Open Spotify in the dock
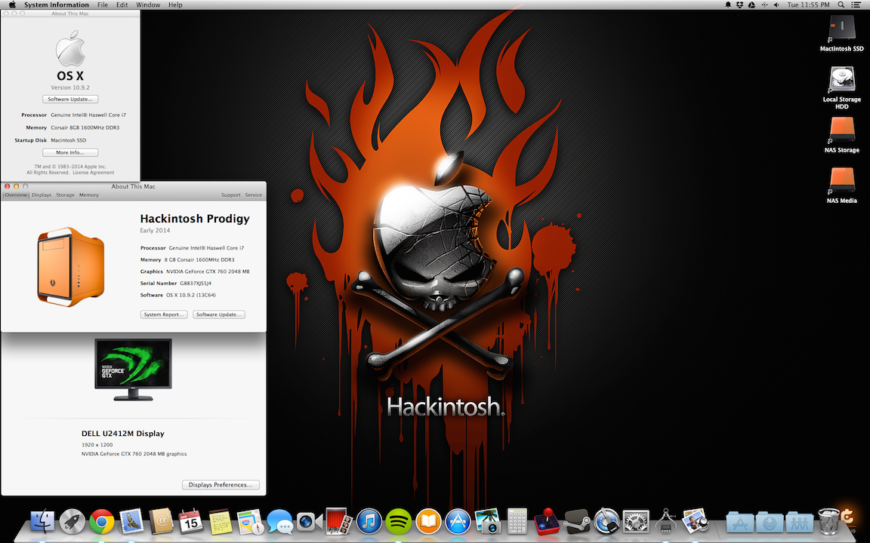 point(399,521)
